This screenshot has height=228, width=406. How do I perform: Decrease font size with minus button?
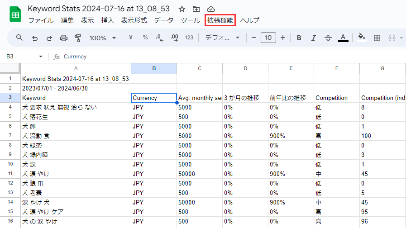point(254,38)
